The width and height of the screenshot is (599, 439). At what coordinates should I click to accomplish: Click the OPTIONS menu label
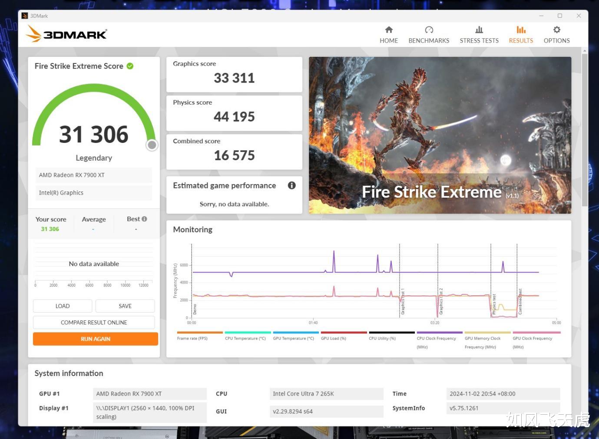[556, 40]
